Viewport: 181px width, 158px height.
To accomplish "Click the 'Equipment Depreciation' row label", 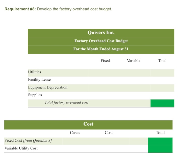I will [x=48, y=87].
